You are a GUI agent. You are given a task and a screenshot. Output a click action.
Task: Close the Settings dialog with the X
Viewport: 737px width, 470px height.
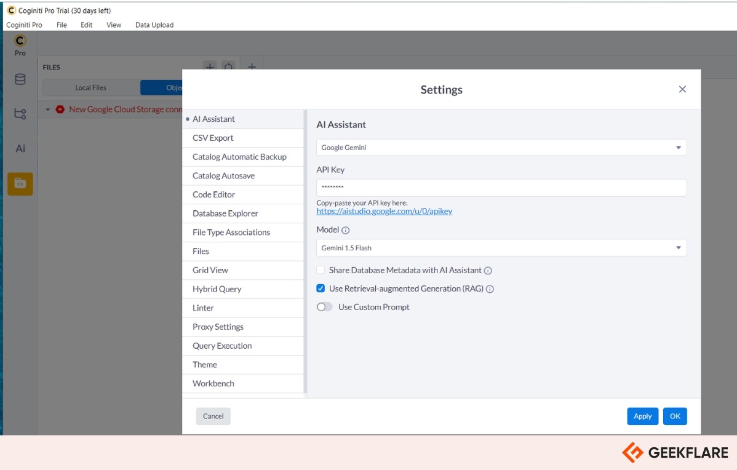[x=682, y=89]
